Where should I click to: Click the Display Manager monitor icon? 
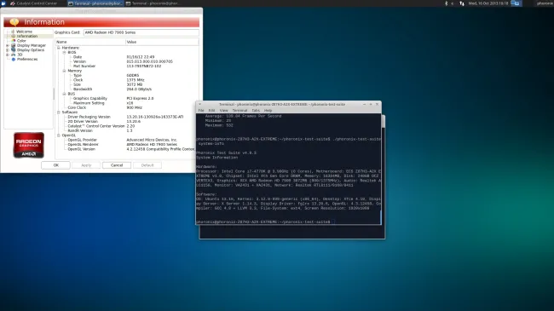coord(14,45)
